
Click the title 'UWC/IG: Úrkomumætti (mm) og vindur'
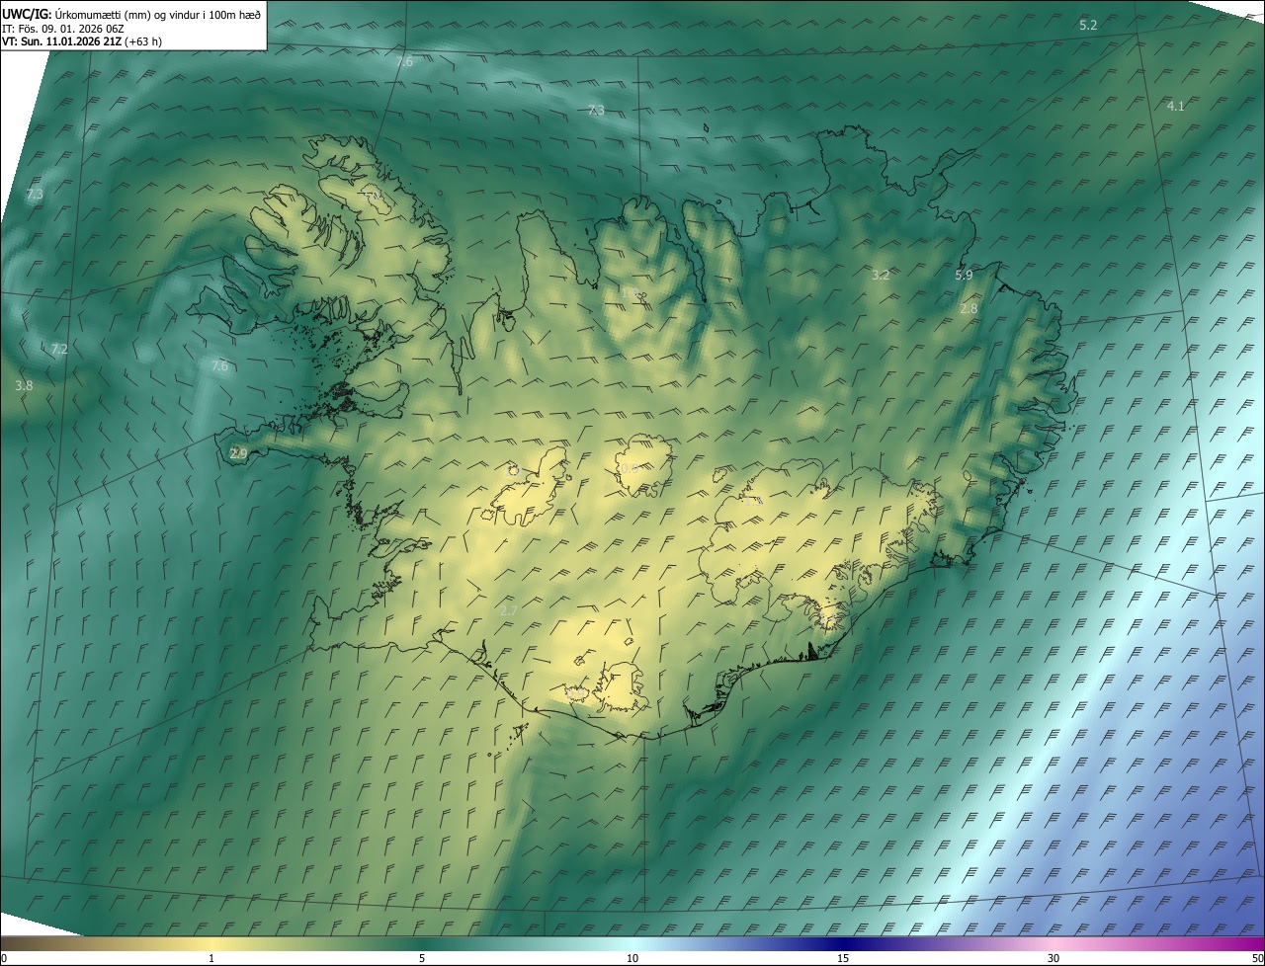pos(131,14)
